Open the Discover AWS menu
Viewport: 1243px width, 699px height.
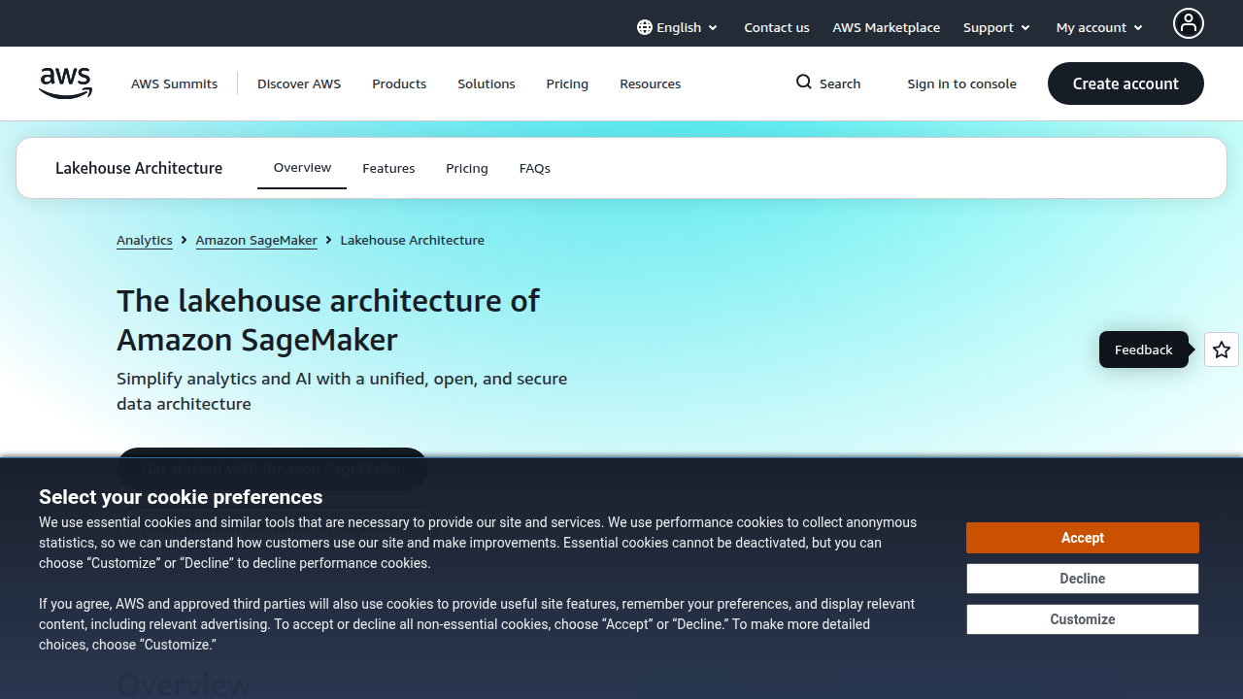coord(299,83)
